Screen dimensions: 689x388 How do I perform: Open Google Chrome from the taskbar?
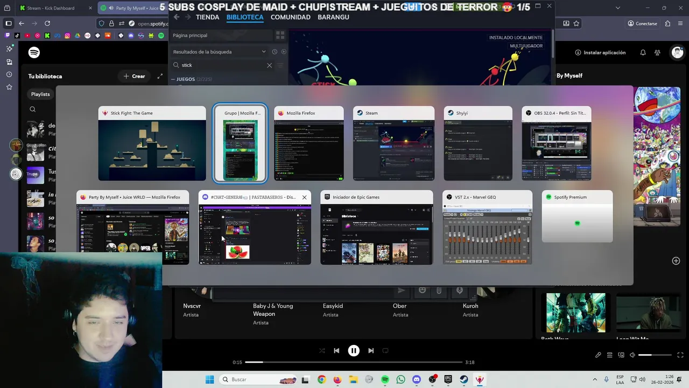point(321,379)
